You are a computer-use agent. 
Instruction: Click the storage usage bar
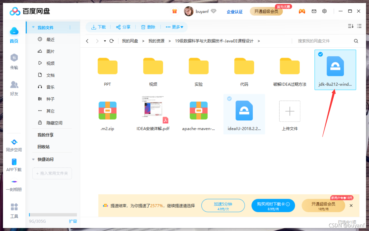[x=53, y=215]
